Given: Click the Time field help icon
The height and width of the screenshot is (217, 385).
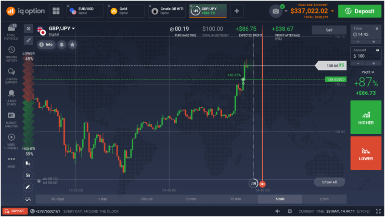Looking at the screenshot, I should (x=377, y=28).
